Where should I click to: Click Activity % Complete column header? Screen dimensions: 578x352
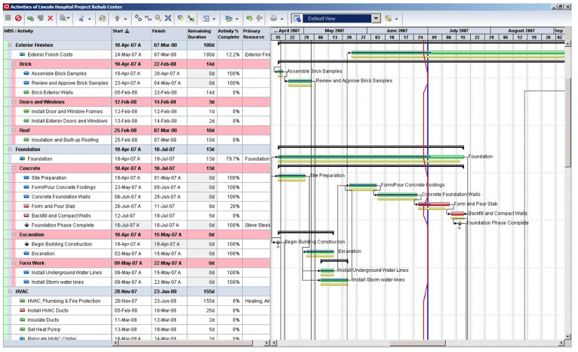pyautogui.click(x=229, y=33)
